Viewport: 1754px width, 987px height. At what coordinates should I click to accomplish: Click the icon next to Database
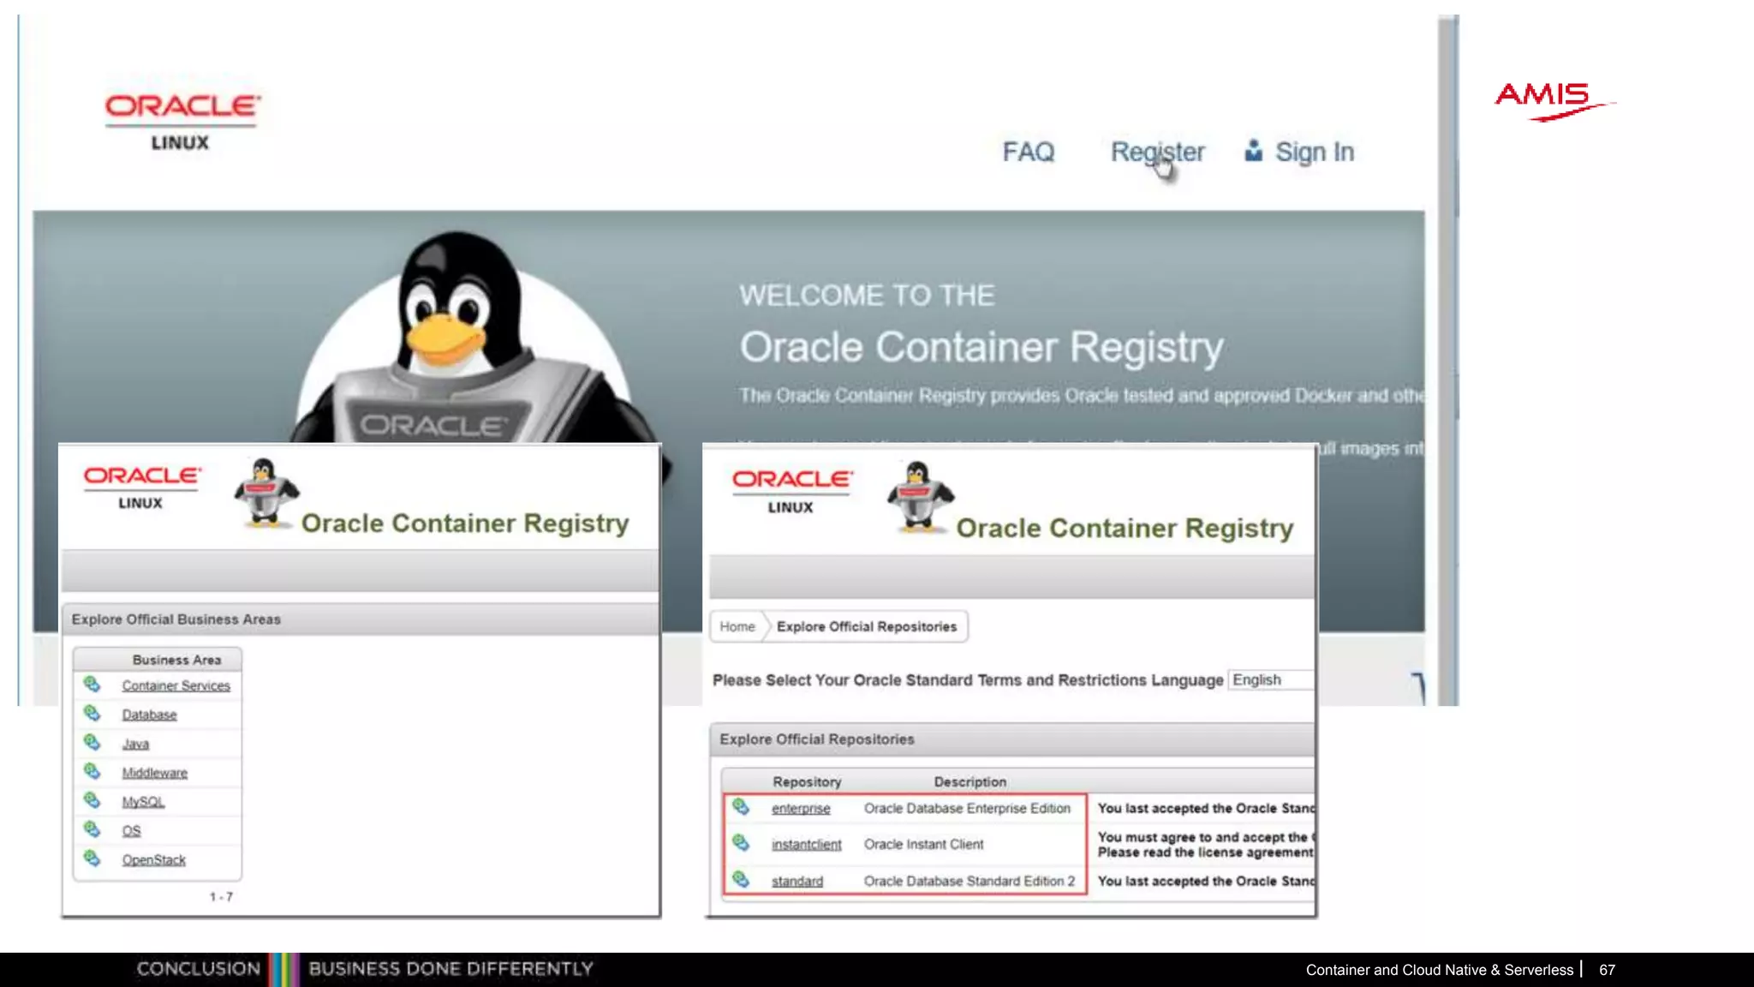point(92,714)
